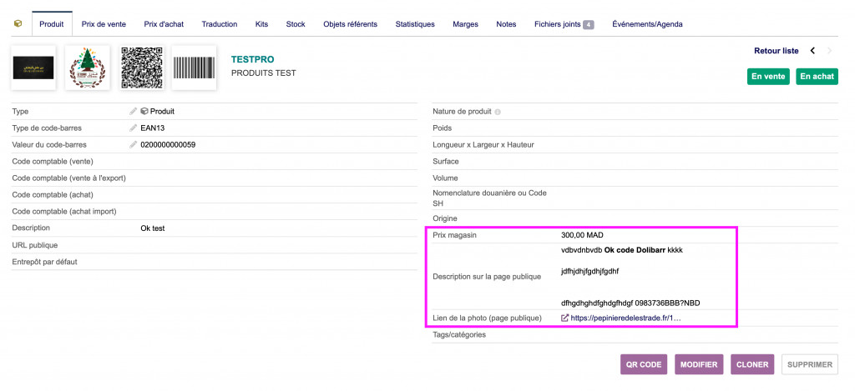The height and width of the screenshot is (391, 855).
Task: Click the info icon beside Nature de produit
Action: (498, 112)
